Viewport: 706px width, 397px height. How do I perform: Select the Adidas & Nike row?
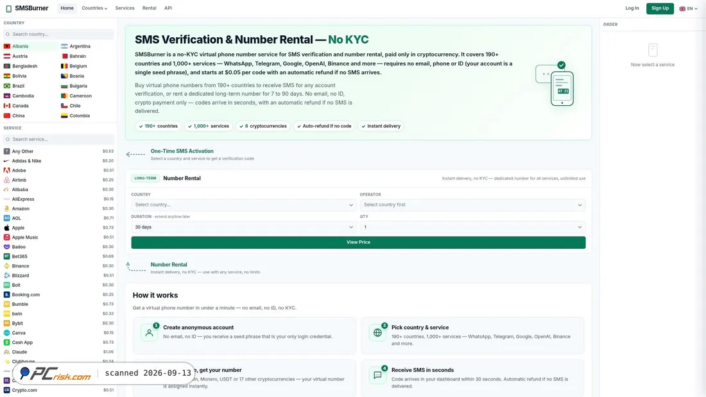(x=58, y=161)
